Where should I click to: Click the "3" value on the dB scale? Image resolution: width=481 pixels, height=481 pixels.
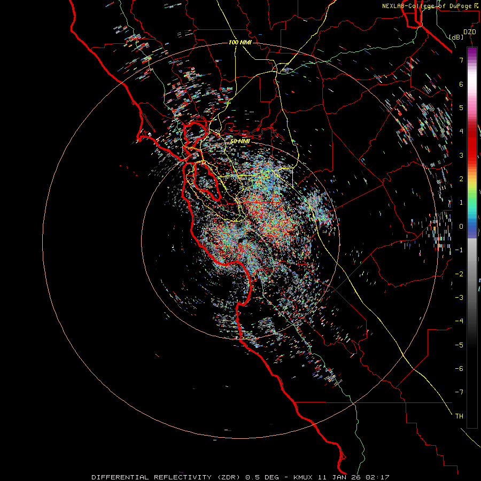pyautogui.click(x=461, y=155)
